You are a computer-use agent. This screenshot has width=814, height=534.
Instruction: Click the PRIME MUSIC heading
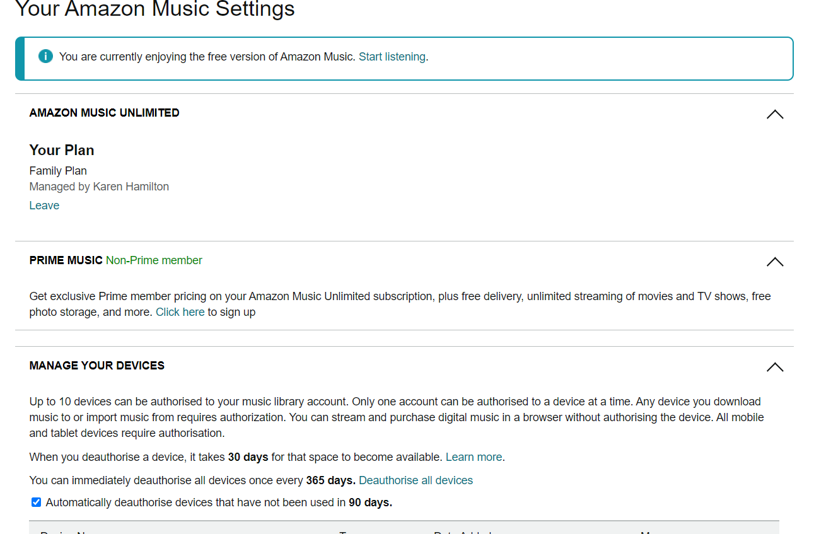tap(66, 260)
